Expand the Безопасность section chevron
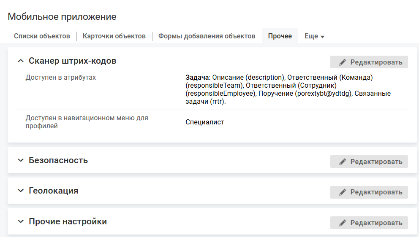The width and height of the screenshot is (419, 237). click(x=20, y=160)
